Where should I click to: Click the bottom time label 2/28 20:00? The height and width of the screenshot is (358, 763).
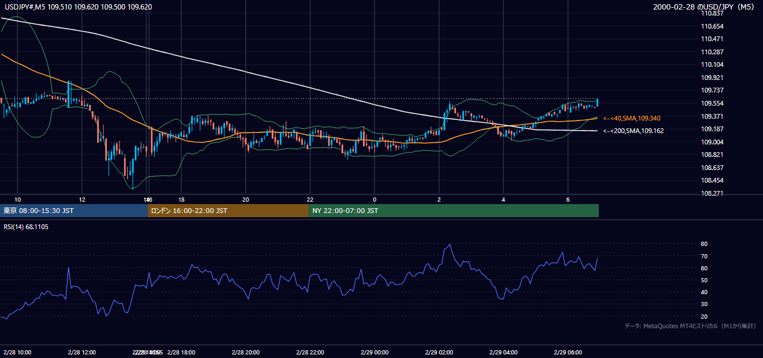pyautogui.click(x=246, y=352)
